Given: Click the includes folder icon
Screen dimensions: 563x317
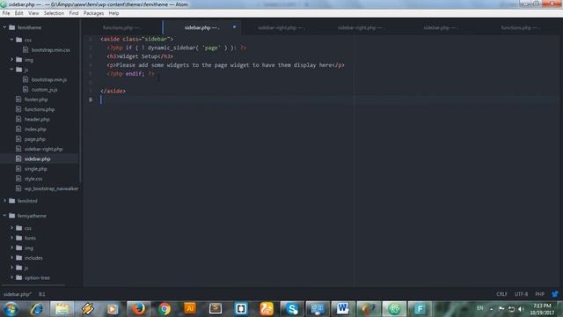Looking at the screenshot, I should point(19,258).
